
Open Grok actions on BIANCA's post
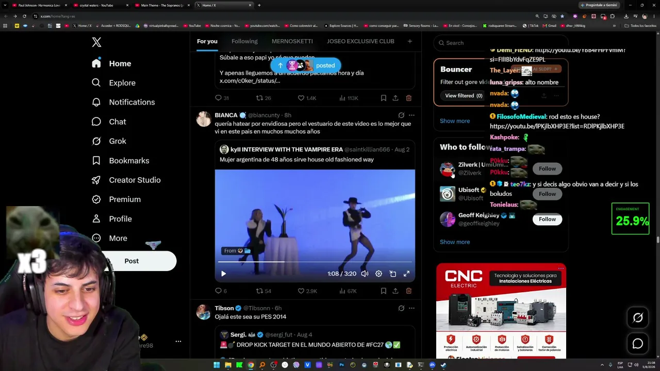401,115
